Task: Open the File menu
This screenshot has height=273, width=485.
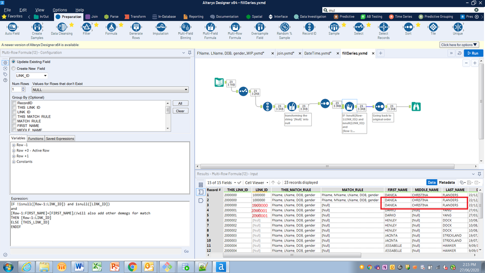Action: click(x=7, y=10)
